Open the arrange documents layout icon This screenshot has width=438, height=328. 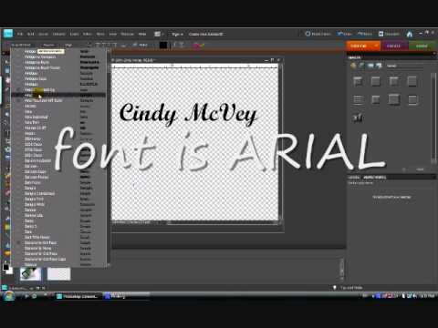(158, 34)
